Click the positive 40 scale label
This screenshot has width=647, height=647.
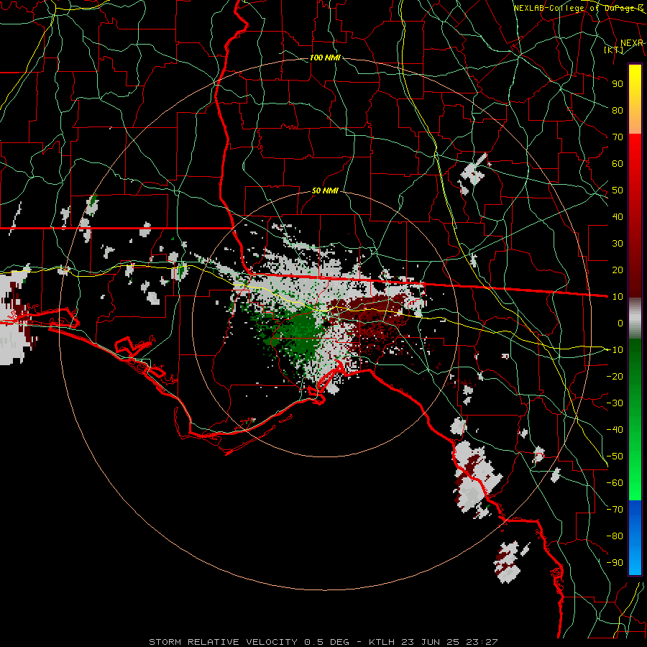[x=618, y=216]
